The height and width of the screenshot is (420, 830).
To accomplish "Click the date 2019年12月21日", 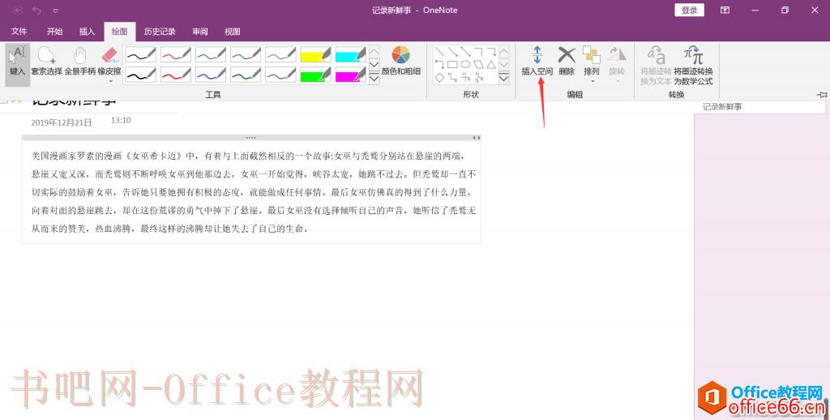I will click(x=62, y=122).
